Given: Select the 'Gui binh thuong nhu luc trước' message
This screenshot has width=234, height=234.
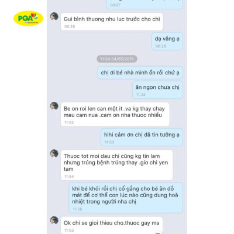Looking at the screenshot, I should (112, 22).
